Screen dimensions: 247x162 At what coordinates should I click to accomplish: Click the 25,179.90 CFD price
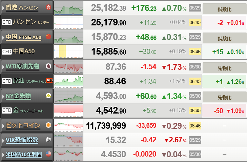(x=108, y=22)
